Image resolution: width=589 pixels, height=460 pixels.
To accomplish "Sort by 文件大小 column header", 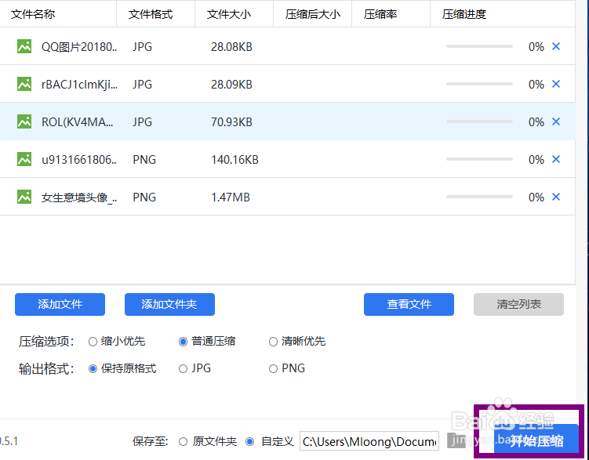I will pyautogui.click(x=228, y=14).
